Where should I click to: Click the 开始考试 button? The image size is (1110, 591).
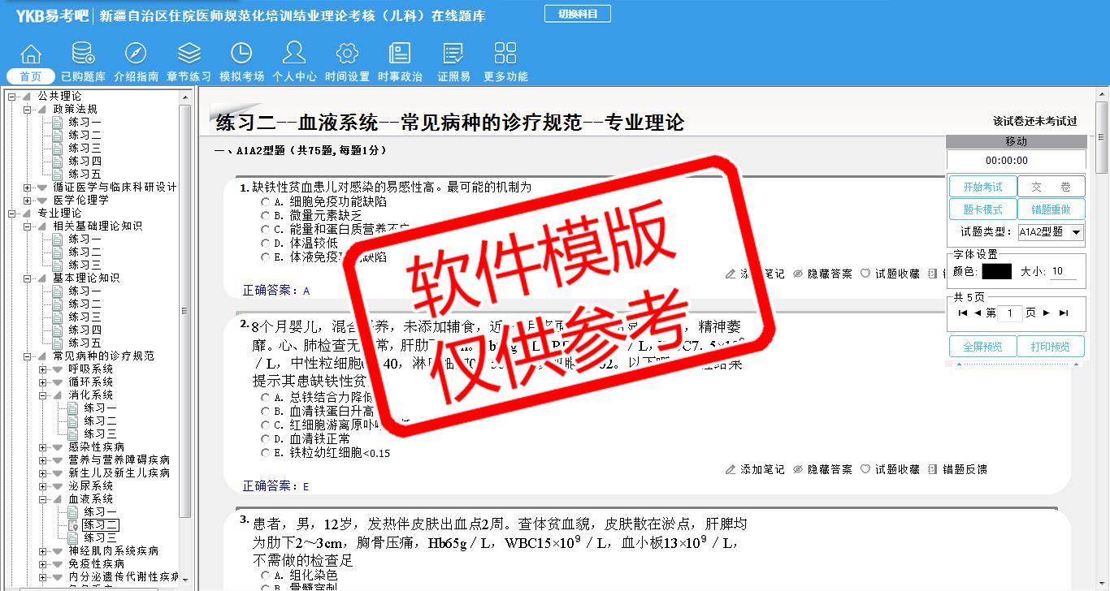pos(982,187)
